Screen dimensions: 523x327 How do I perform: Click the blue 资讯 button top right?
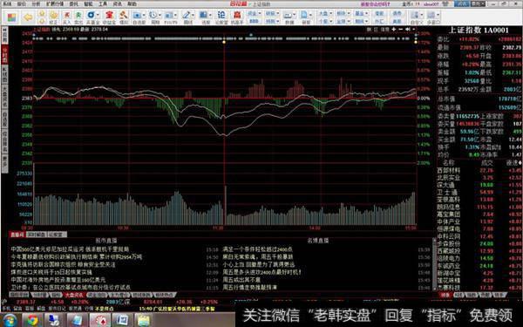(x=462, y=4)
